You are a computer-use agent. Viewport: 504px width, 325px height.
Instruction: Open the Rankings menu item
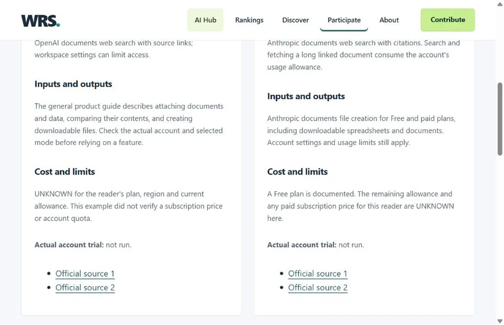[x=249, y=20]
